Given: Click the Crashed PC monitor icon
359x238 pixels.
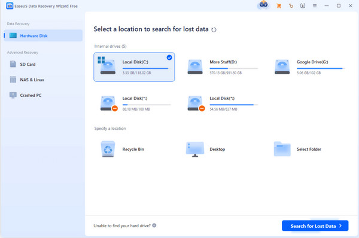Looking at the screenshot, I should [13, 95].
